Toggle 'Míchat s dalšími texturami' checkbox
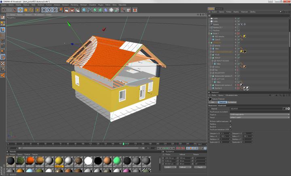The height and width of the screenshot is (176, 291). [x=230, y=121]
